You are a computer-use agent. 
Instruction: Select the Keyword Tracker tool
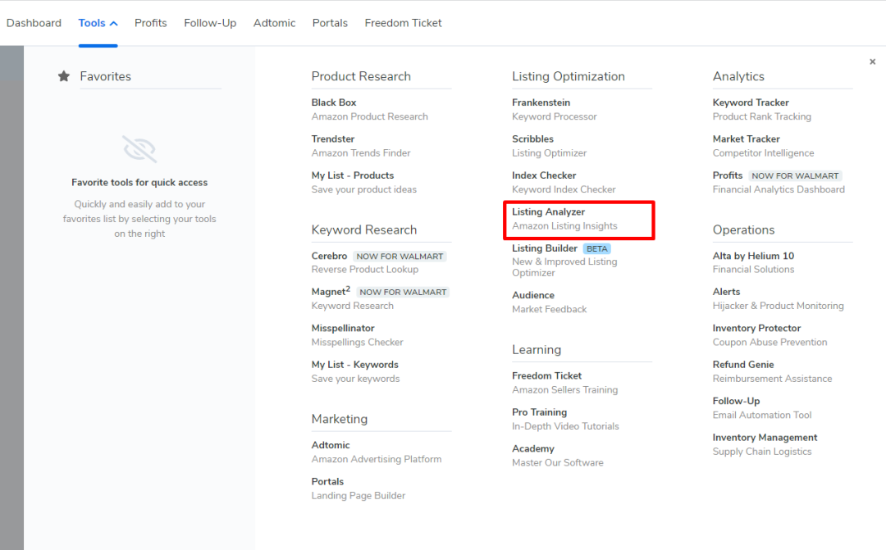(751, 102)
